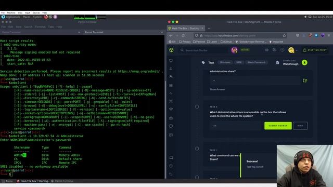The width and height of the screenshot is (333, 187).
Task: Click the Submit Answer button
Action: (278, 126)
